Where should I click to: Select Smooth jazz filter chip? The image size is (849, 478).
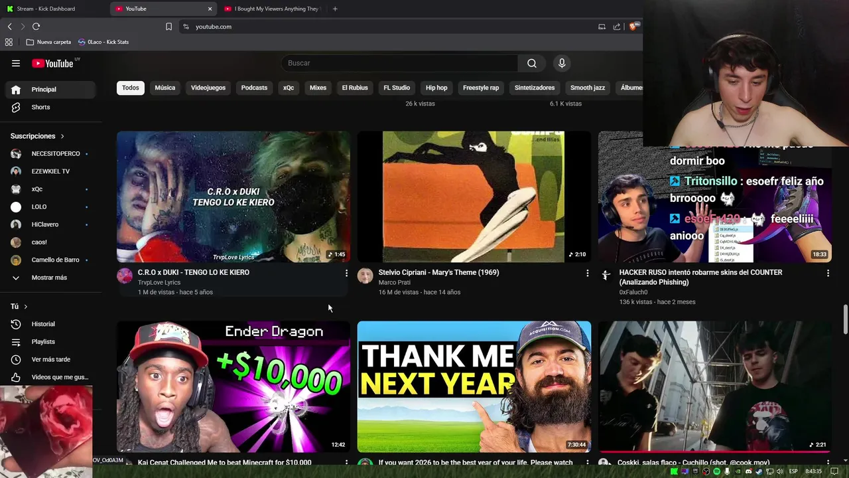(x=588, y=88)
